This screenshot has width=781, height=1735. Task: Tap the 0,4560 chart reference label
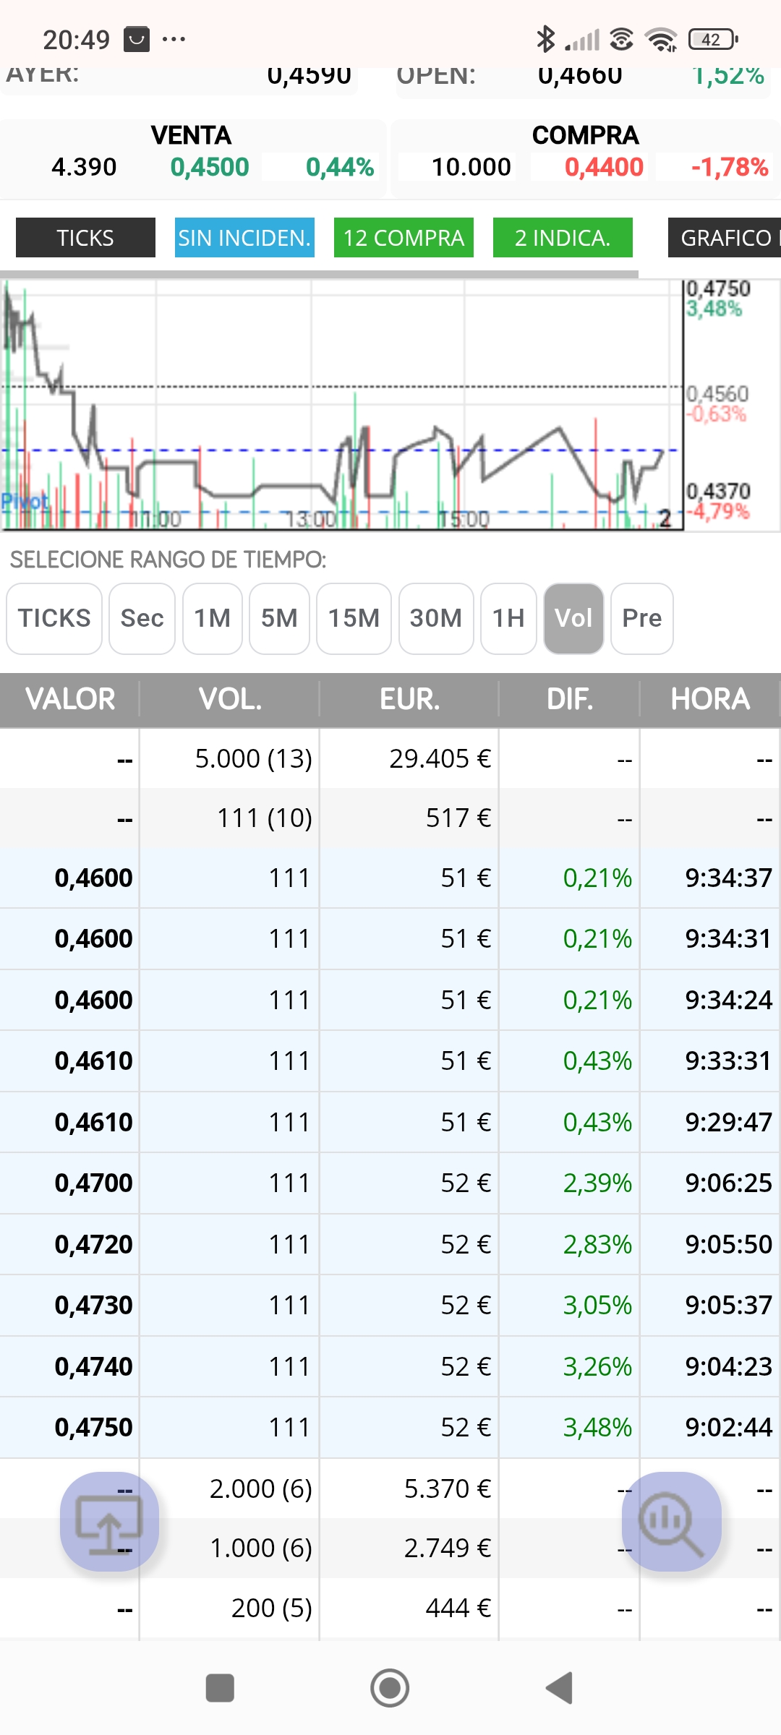717,394
